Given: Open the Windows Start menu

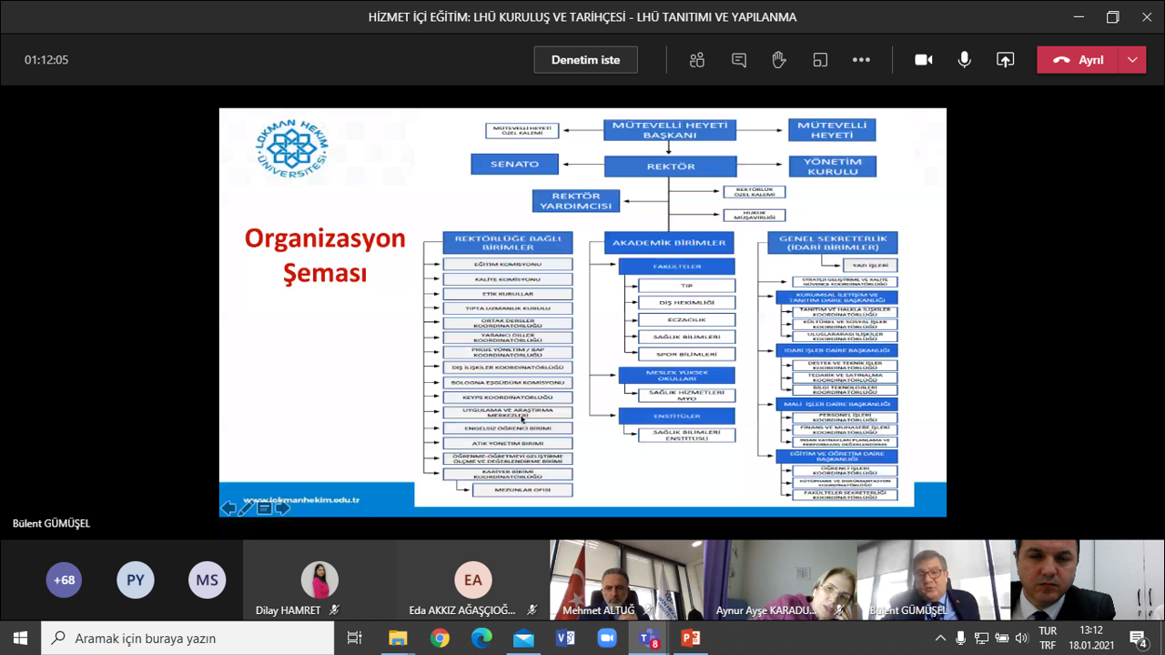Looking at the screenshot, I should [x=20, y=638].
